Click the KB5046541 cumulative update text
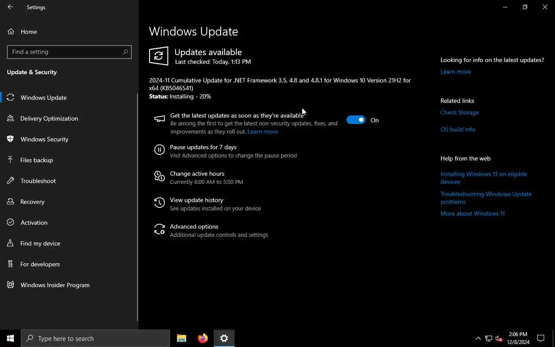Screen dimensions: 555x347 [x=280, y=84]
